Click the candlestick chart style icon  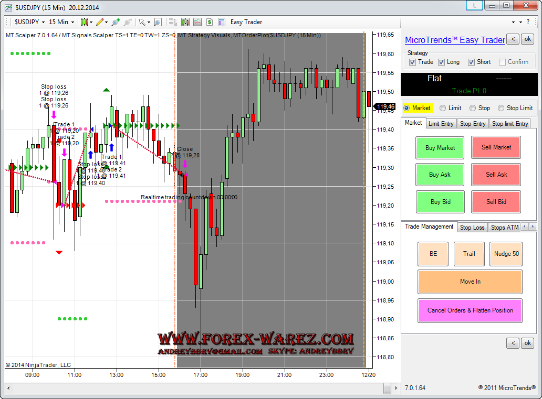pos(85,22)
